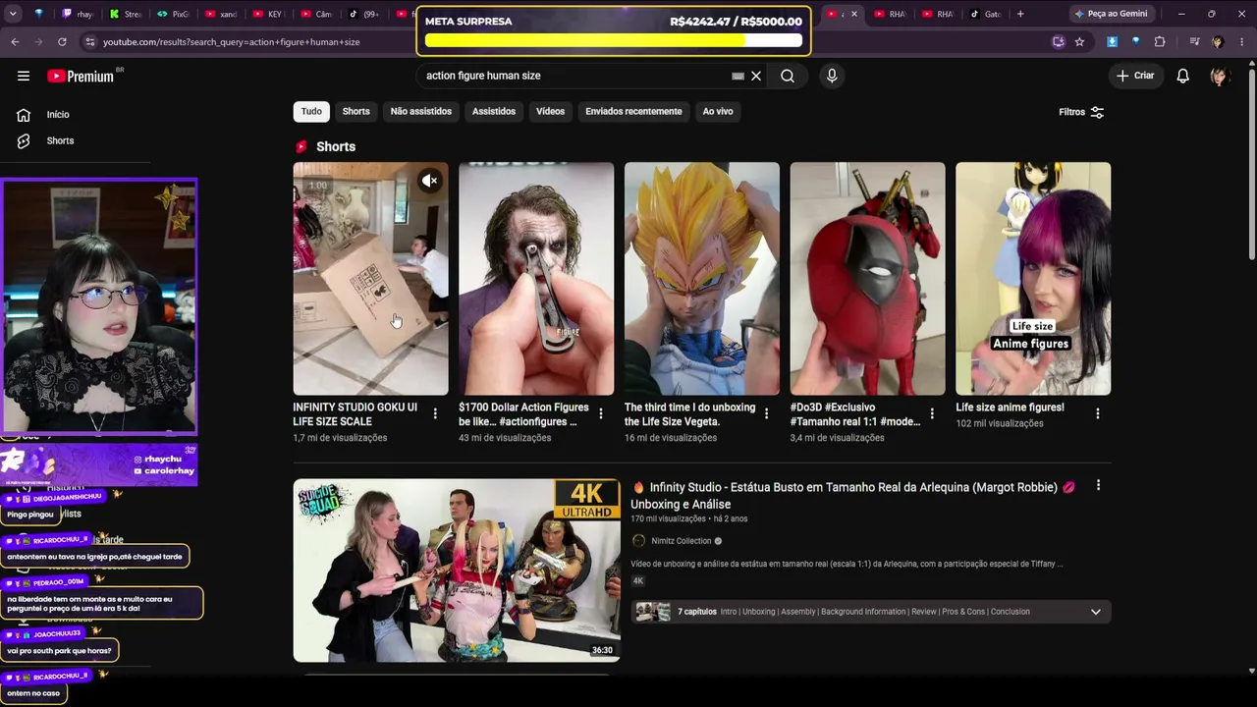Open 'The third time I do unboxing' title
The image size is (1257, 707).
(690, 414)
